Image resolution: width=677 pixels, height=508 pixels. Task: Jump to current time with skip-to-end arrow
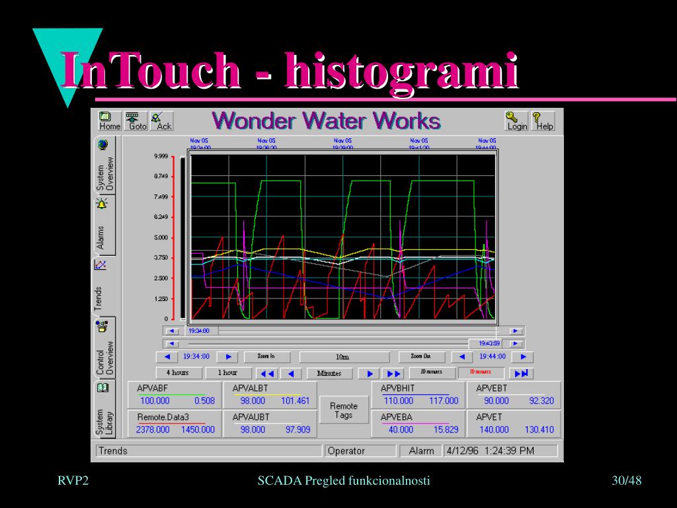pos(521,374)
